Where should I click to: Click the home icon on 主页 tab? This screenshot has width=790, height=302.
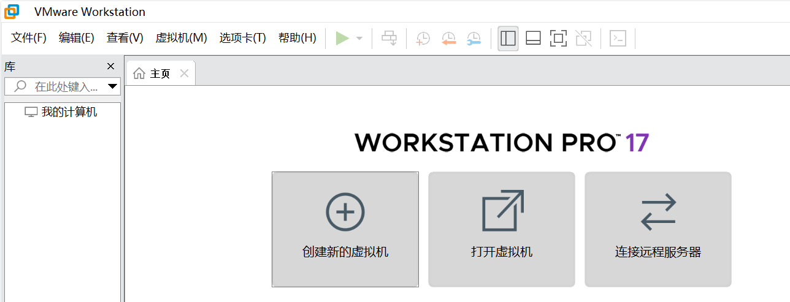(139, 74)
